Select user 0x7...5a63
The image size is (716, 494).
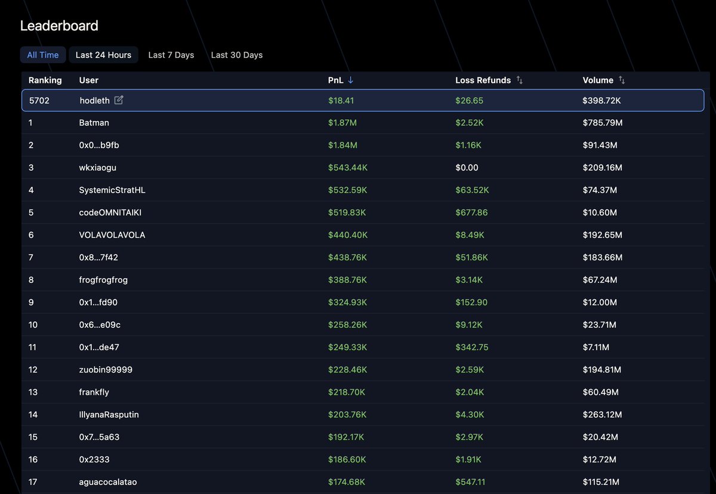[99, 437]
